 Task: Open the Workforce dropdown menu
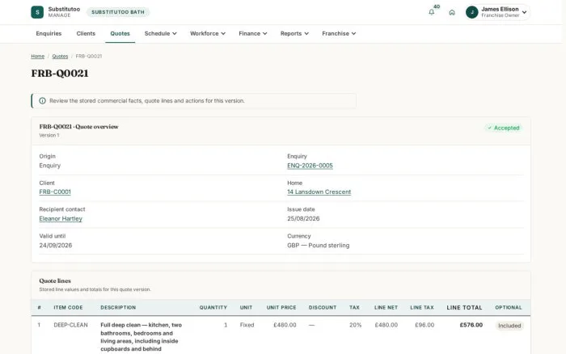(x=208, y=34)
